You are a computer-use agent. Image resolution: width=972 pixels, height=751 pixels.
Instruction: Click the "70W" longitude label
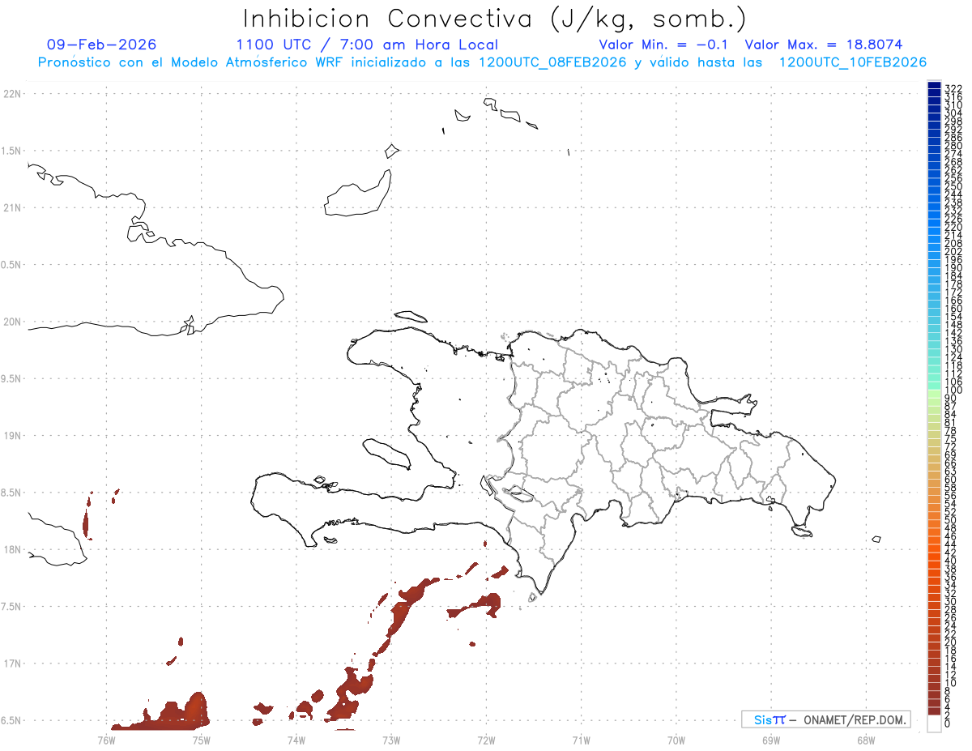[676, 739]
